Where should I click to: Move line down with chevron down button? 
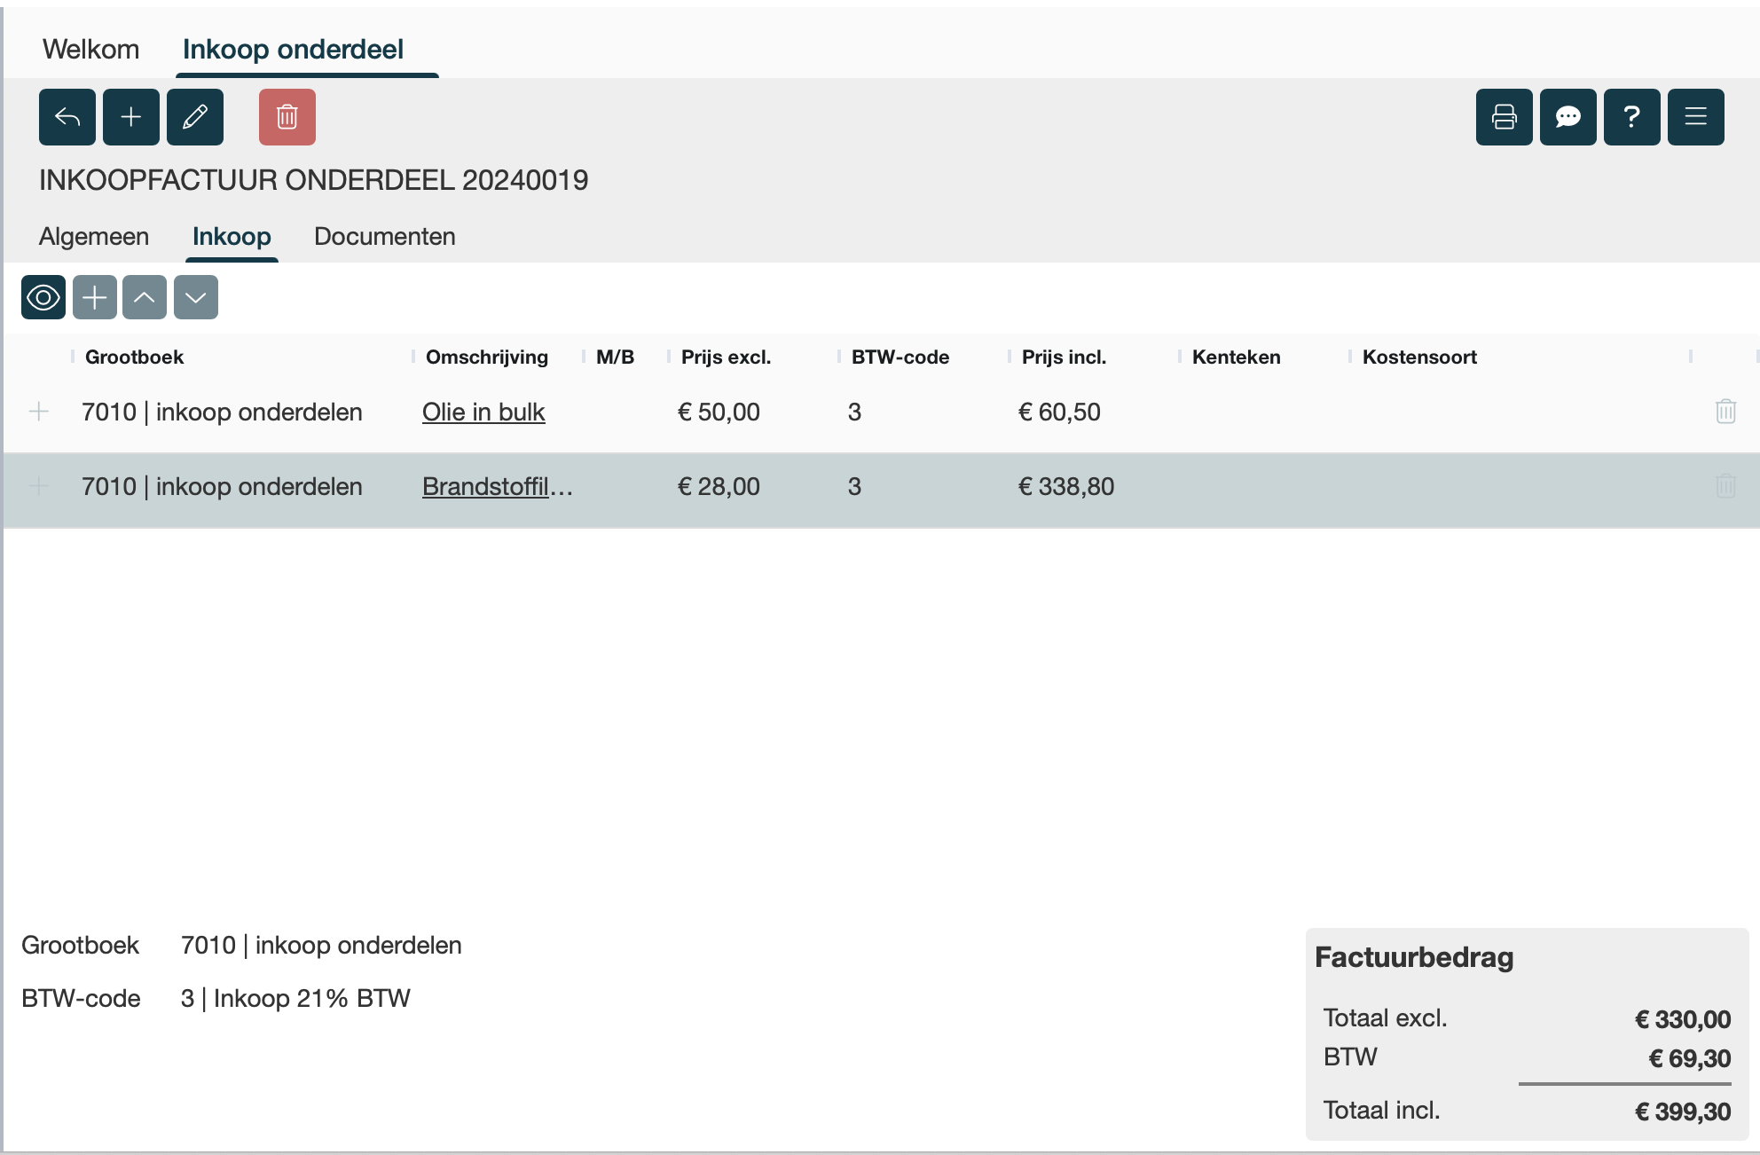[x=196, y=297]
